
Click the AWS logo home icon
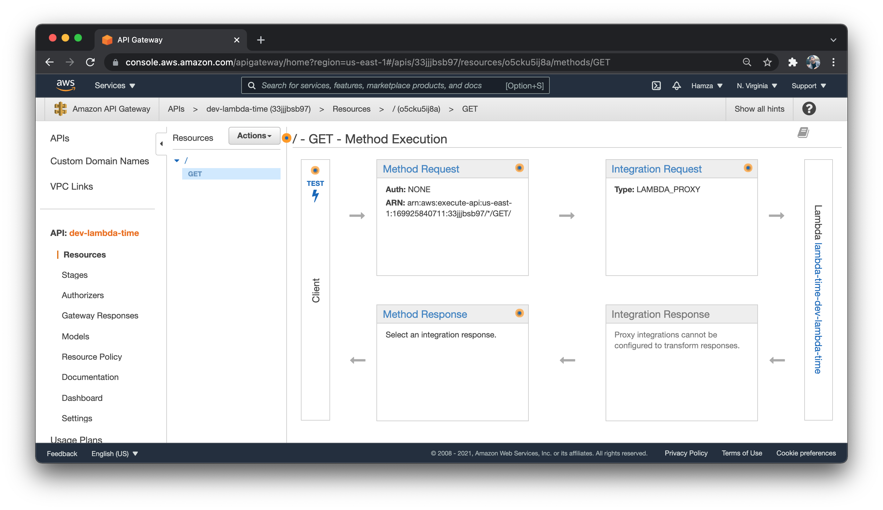click(65, 85)
